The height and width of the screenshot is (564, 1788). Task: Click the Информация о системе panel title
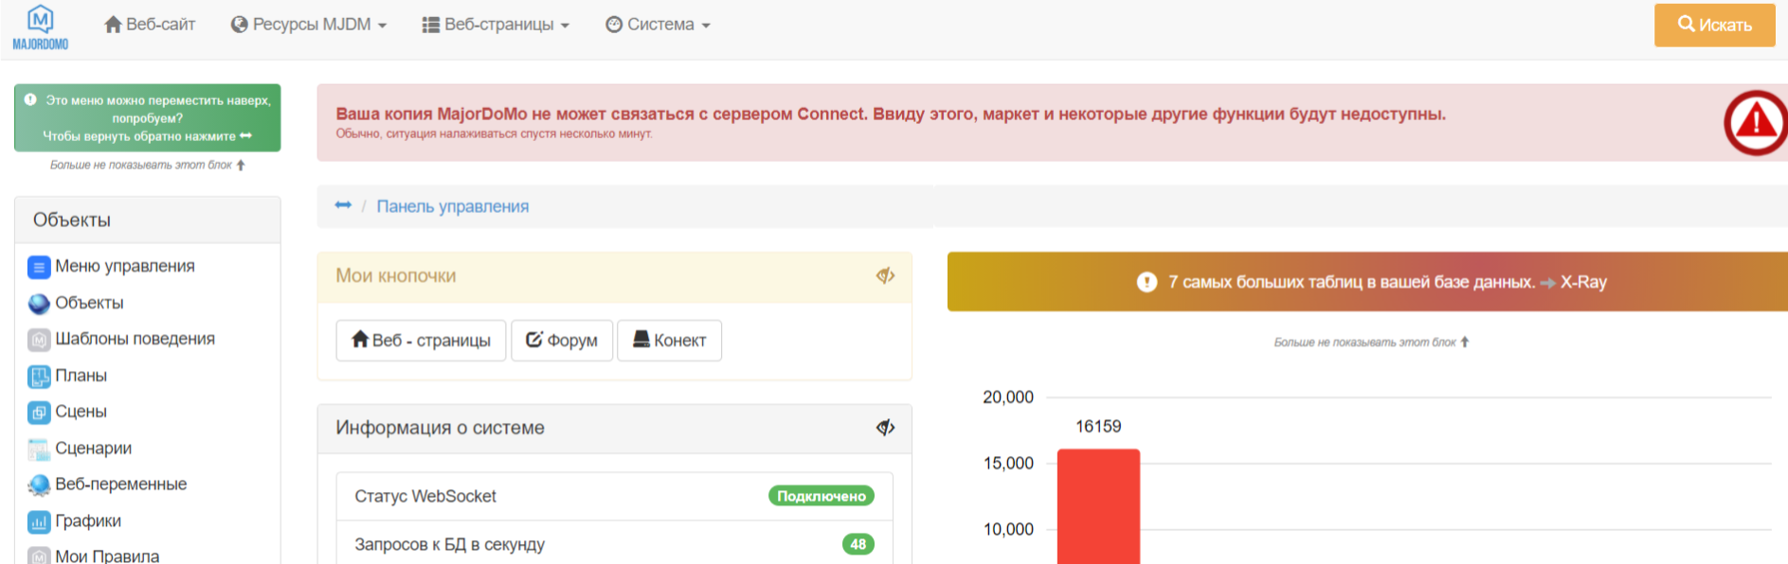coord(440,428)
